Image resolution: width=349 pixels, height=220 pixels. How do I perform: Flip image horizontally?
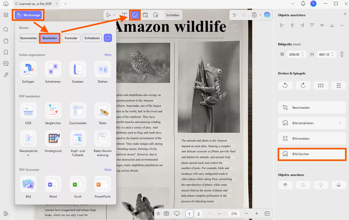point(321,86)
